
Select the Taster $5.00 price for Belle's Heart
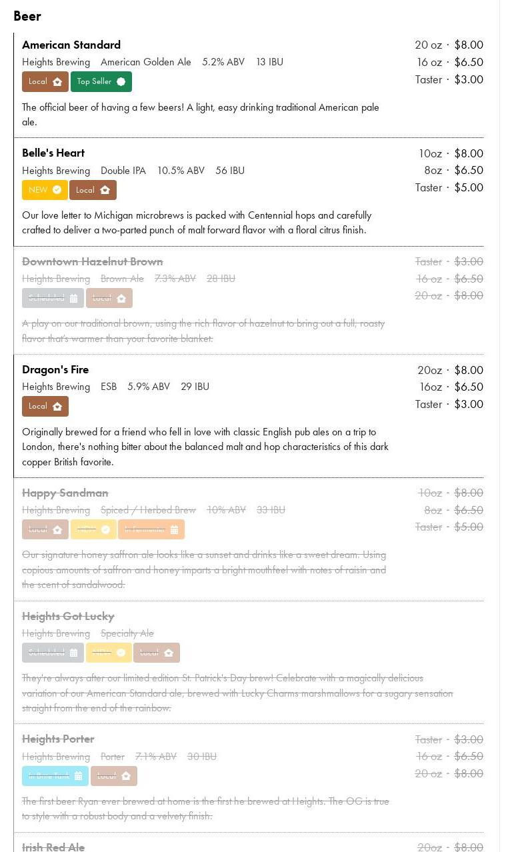click(x=449, y=187)
